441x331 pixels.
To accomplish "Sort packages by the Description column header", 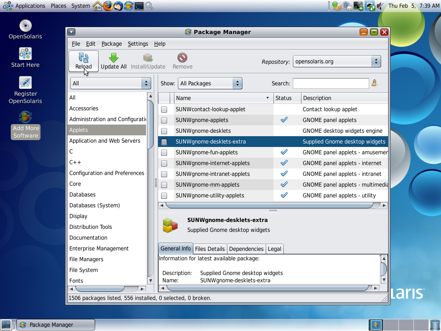I will tap(344, 98).
